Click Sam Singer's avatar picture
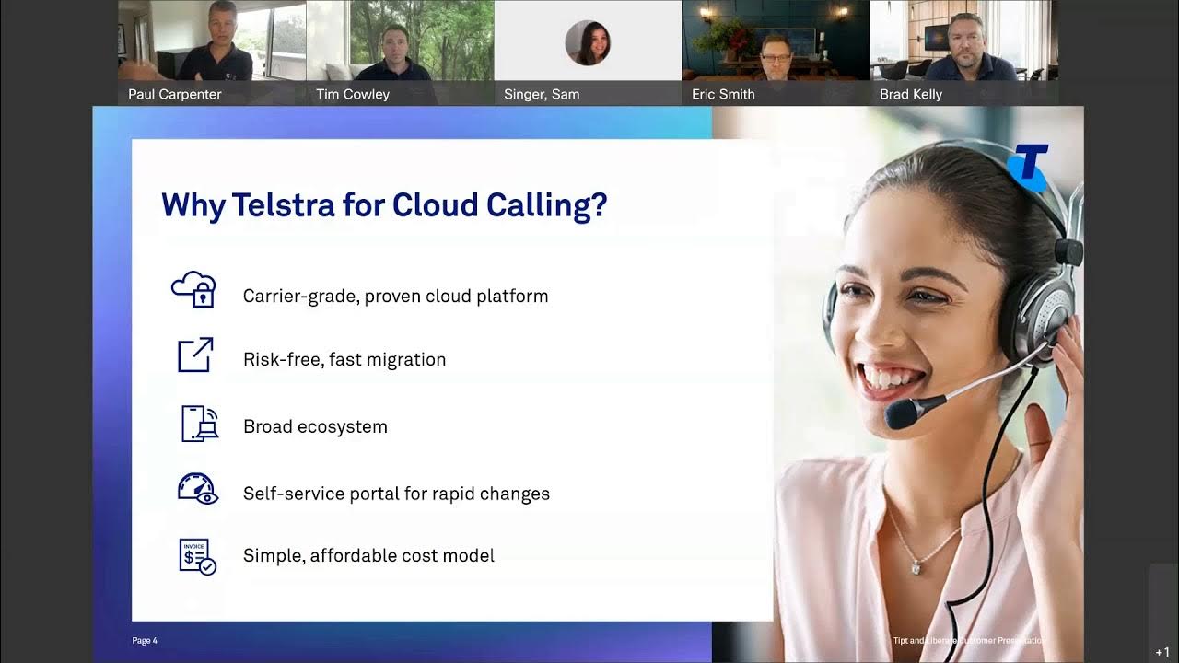Screen dimensions: 1179x663 pos(588,42)
